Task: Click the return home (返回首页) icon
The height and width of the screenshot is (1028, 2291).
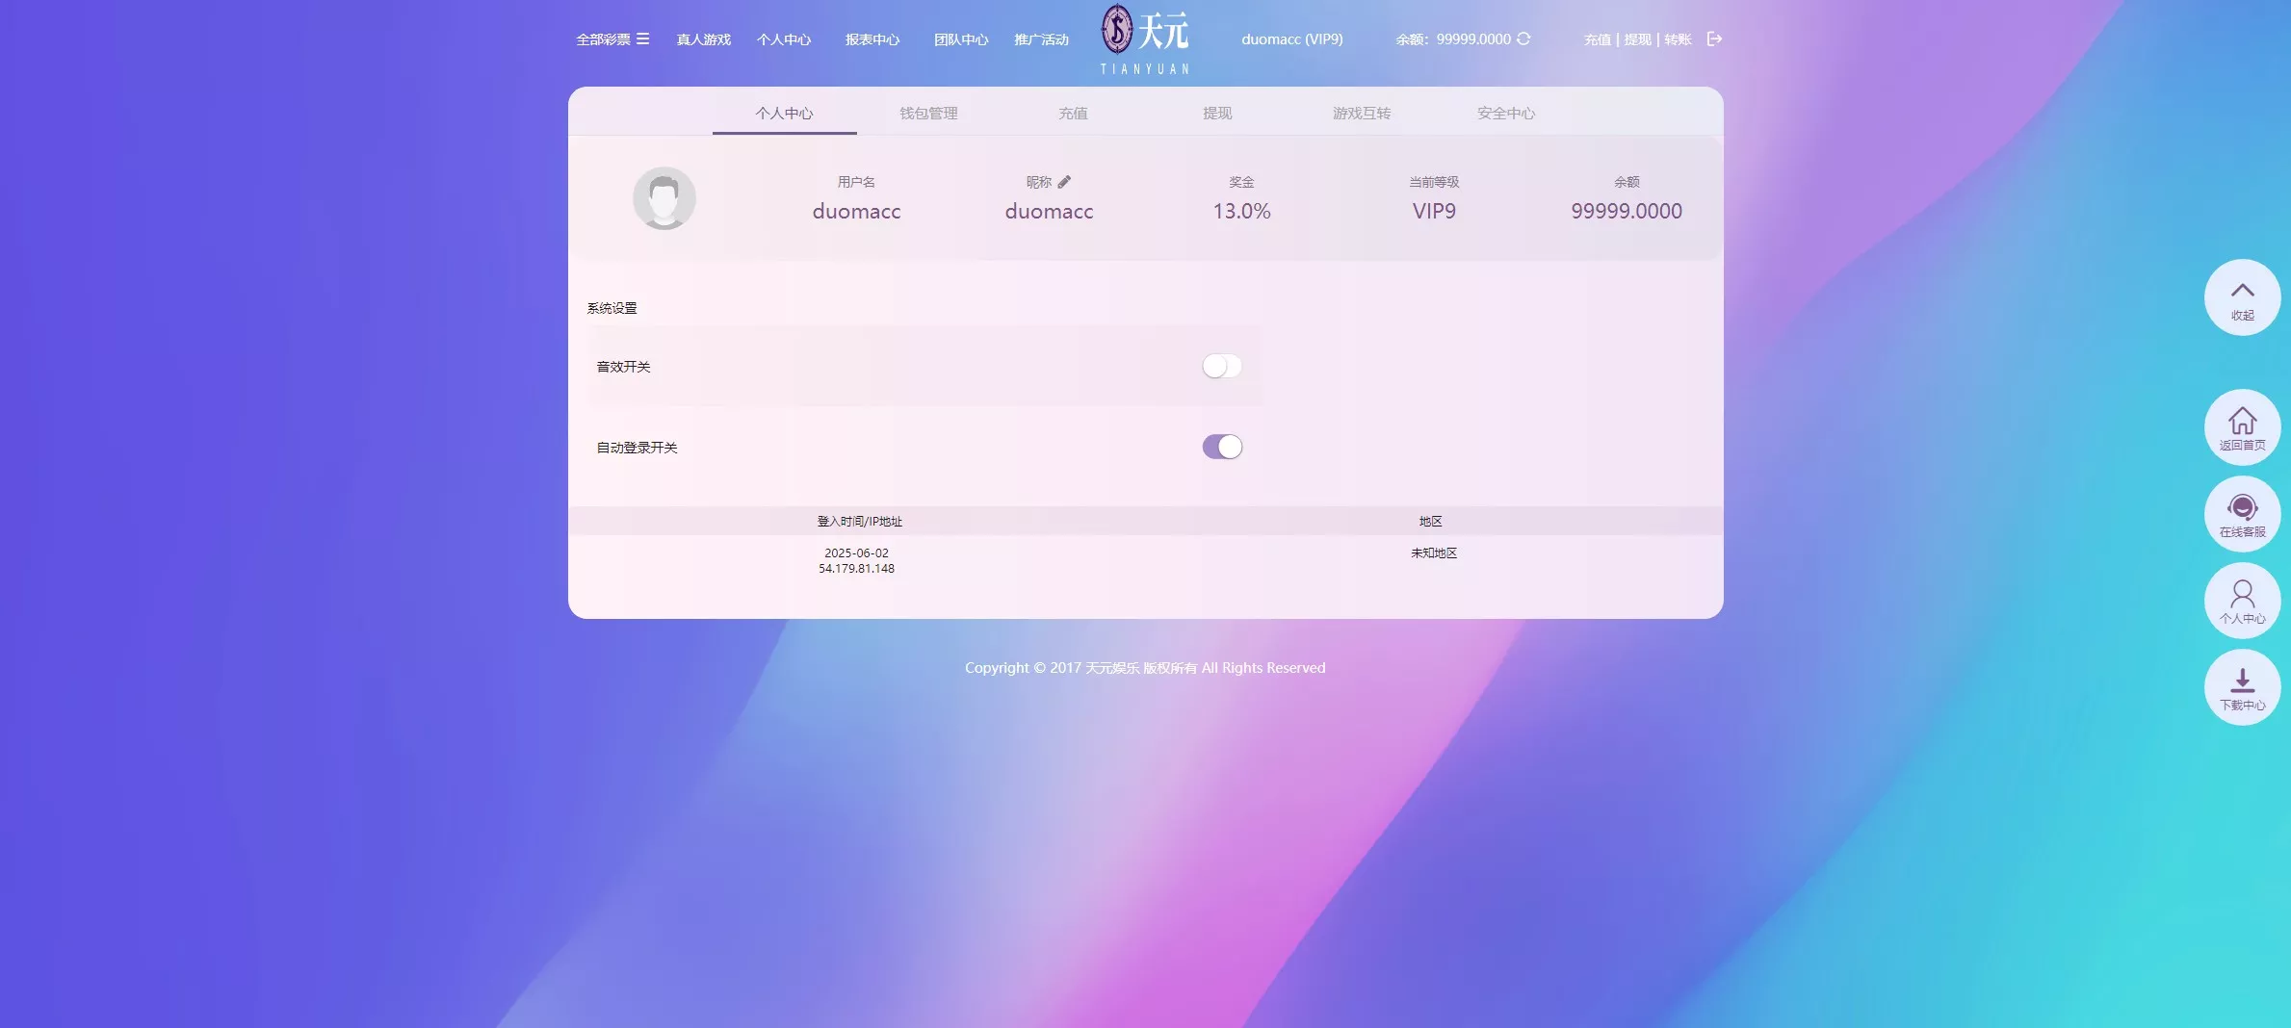Action: [2242, 427]
